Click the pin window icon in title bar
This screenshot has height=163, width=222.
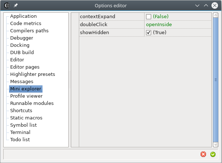(x=16, y=5)
